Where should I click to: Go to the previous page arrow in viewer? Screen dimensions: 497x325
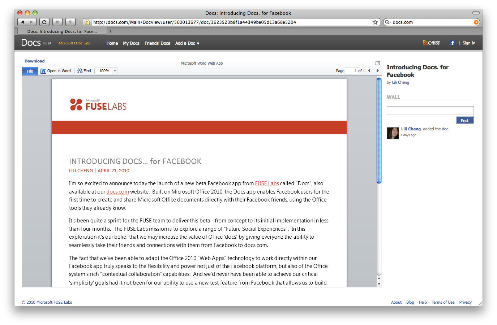point(369,71)
